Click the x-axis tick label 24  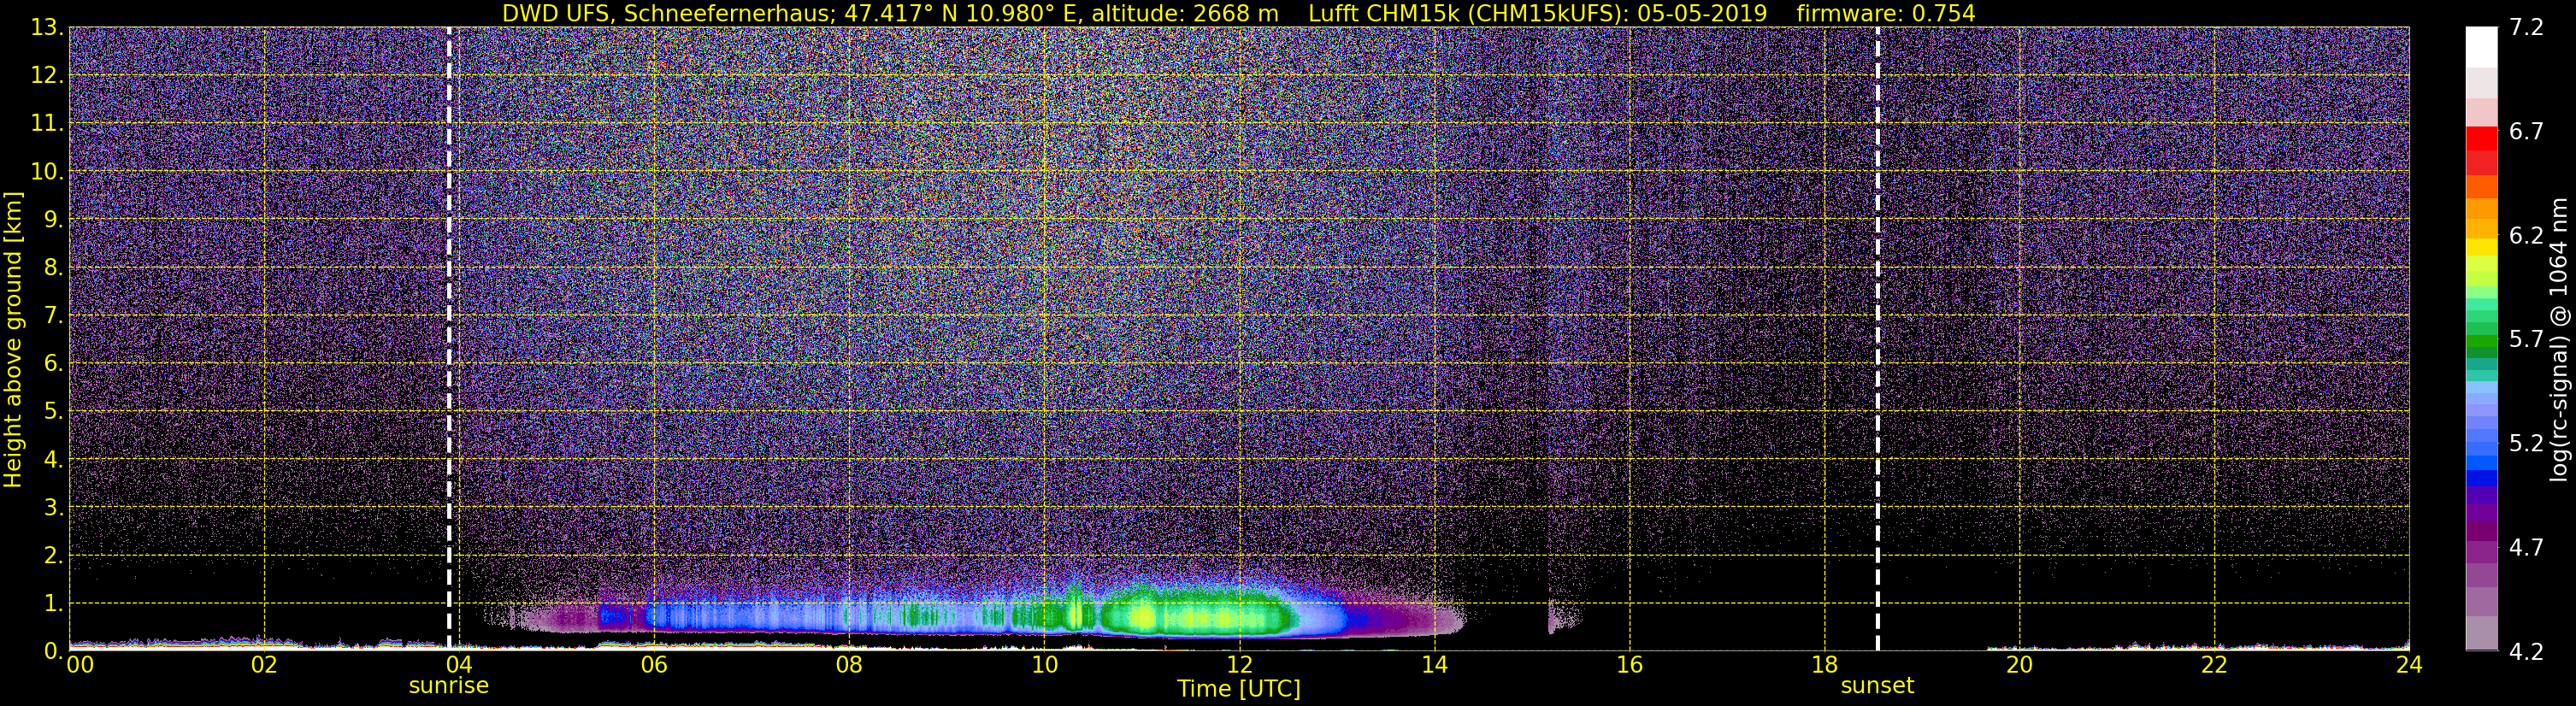point(2409,665)
